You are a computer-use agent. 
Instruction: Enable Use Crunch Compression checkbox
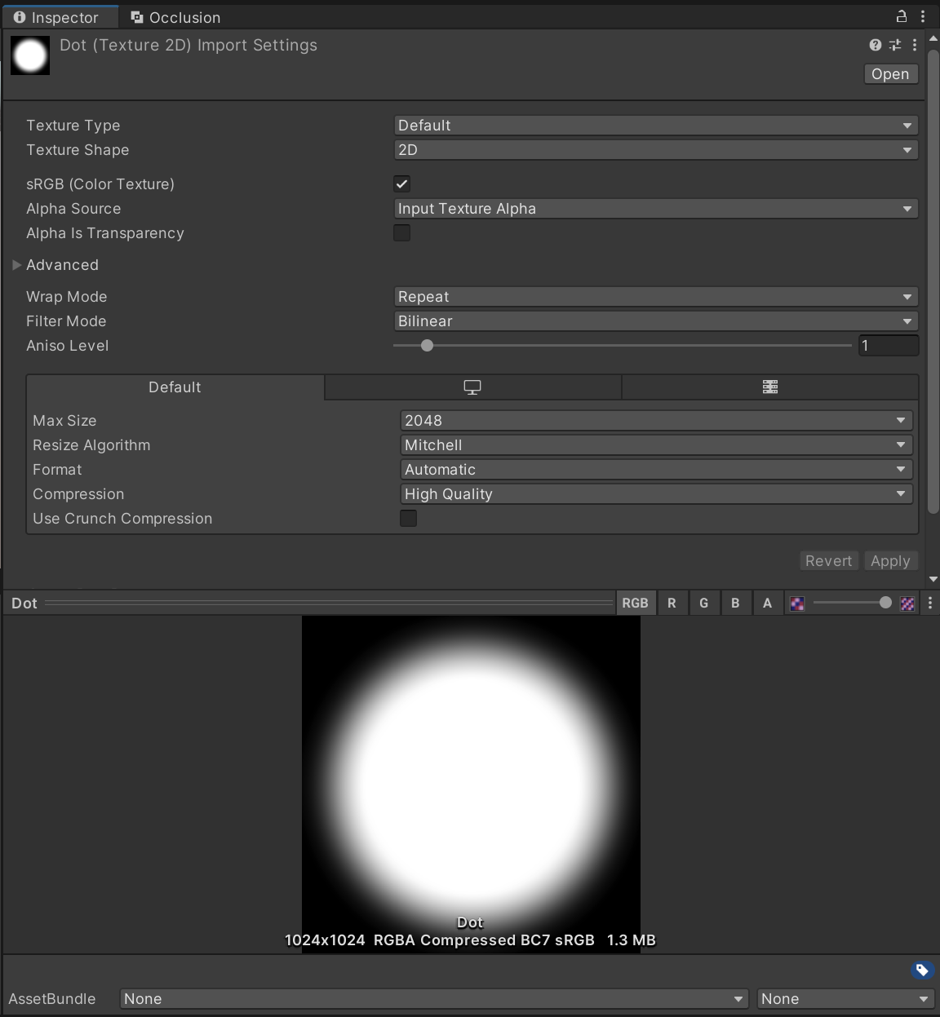tap(409, 519)
